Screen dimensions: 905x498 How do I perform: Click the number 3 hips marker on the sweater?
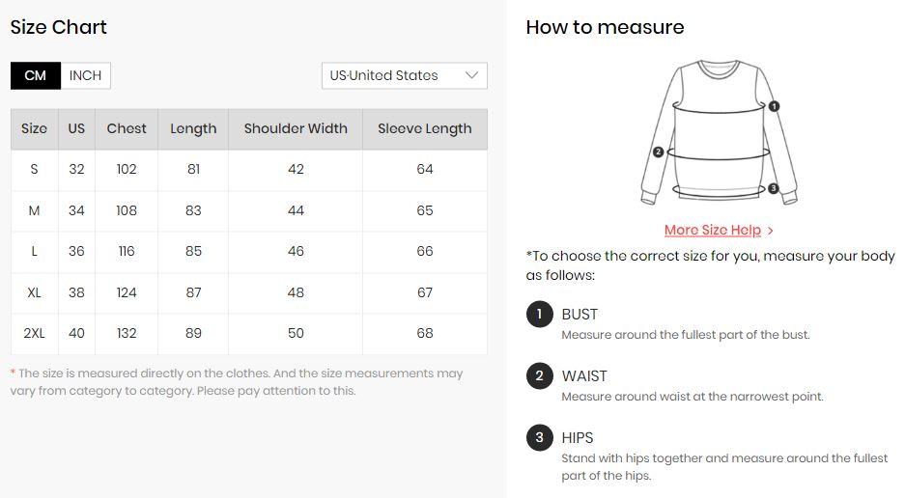pyautogui.click(x=774, y=188)
